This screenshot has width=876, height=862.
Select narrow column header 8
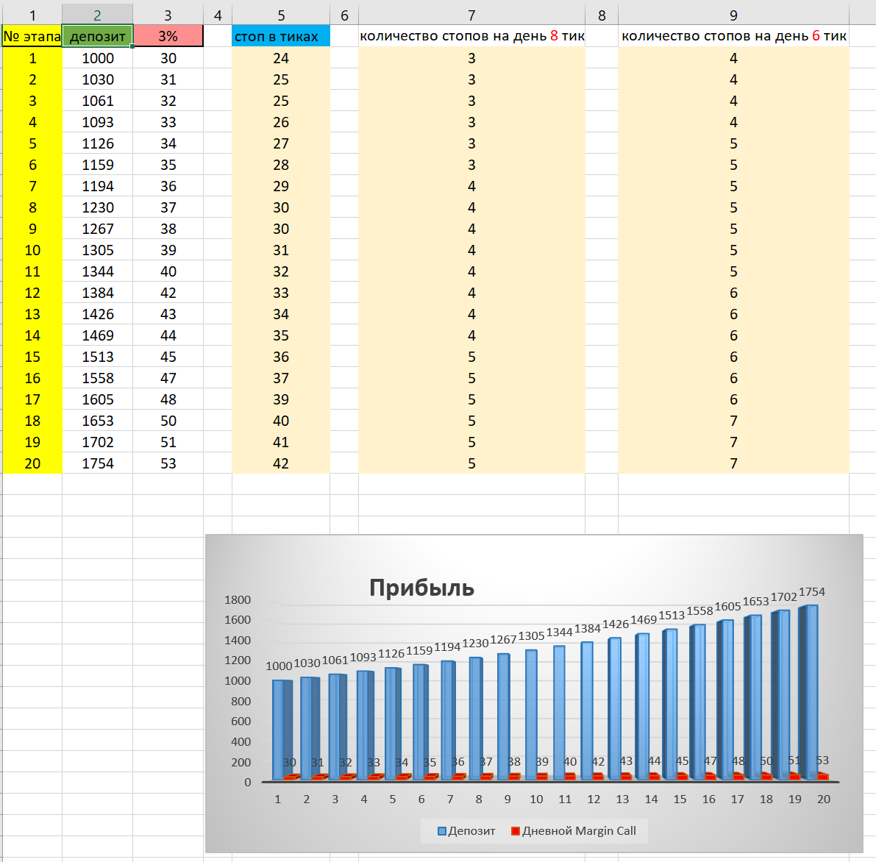[602, 15]
